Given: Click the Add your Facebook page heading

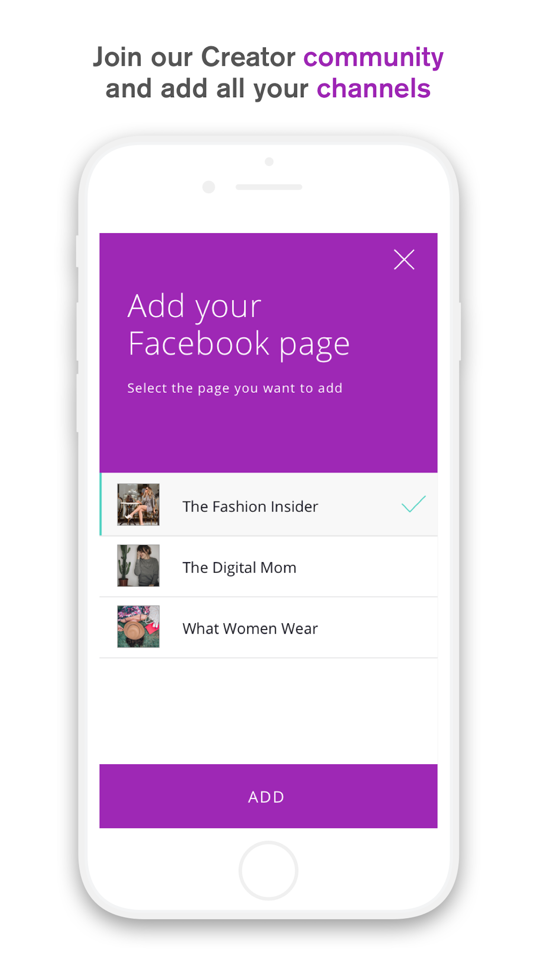Looking at the screenshot, I should 239,325.
